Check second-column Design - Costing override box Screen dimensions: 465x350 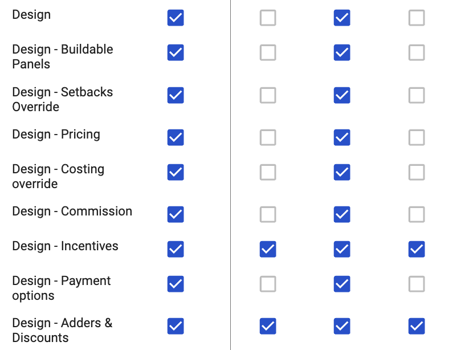[x=268, y=172]
